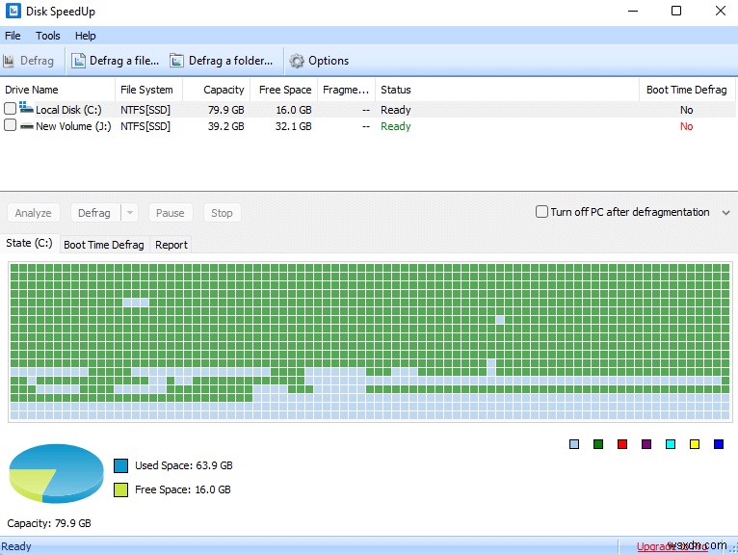The height and width of the screenshot is (555, 738).
Task: Click the Used Space: 63.9 GB label
Action: 184,465
